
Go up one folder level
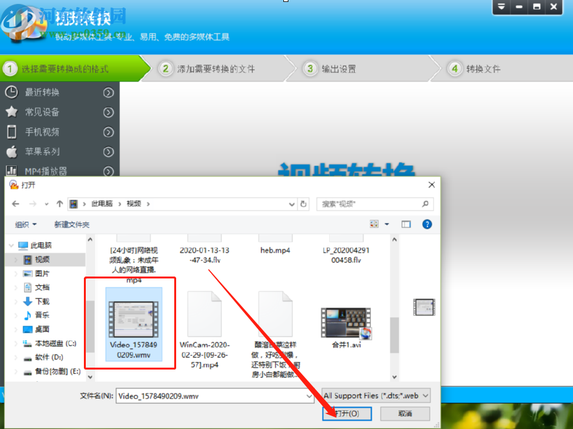coord(59,204)
